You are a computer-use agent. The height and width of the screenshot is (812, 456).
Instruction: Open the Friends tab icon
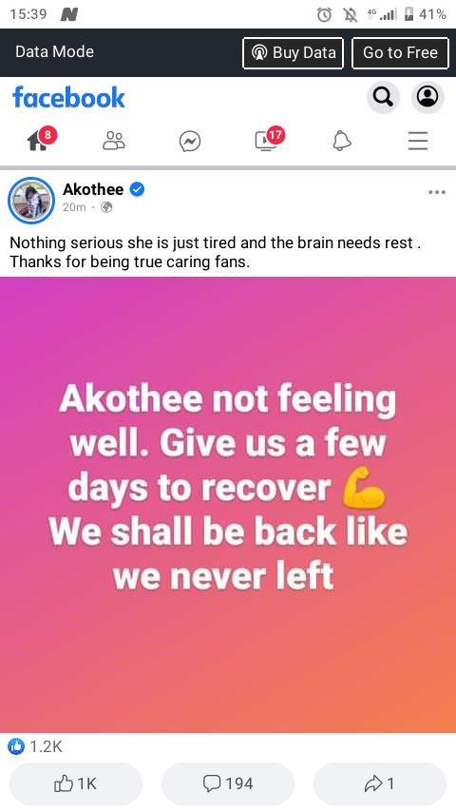(114, 141)
